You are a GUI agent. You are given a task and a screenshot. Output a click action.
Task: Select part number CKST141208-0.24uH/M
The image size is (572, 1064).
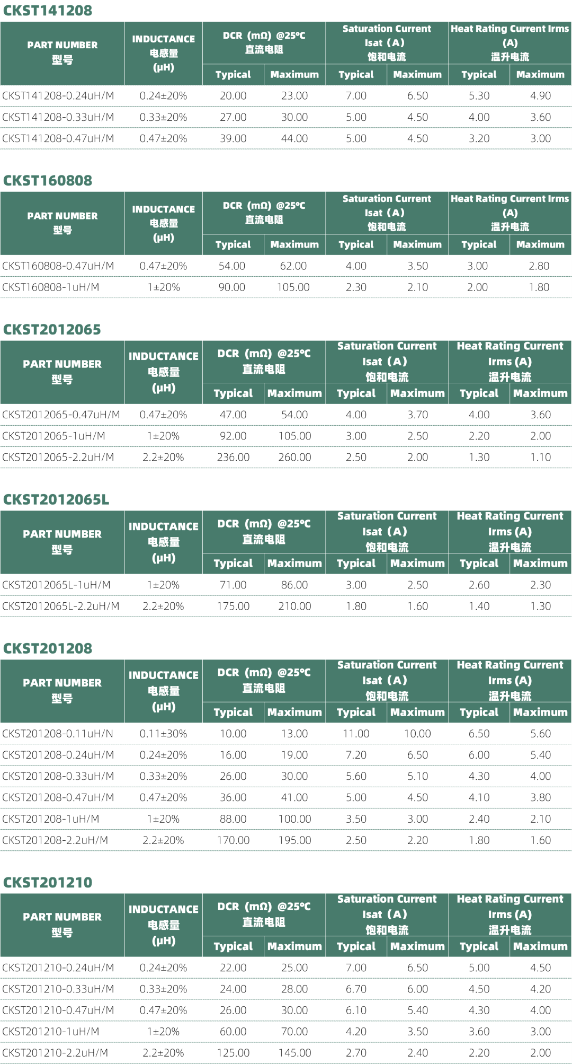point(58,96)
